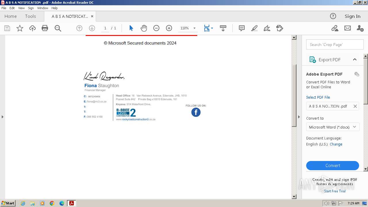Click the share with others person icon
The height and width of the screenshot is (207, 368).
360,28
